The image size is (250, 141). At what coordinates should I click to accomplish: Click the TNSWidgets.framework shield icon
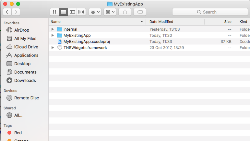[x=60, y=47]
